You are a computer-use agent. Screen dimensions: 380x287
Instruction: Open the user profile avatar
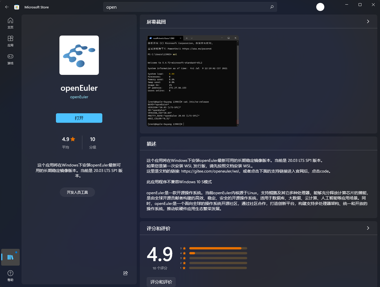click(x=320, y=7)
